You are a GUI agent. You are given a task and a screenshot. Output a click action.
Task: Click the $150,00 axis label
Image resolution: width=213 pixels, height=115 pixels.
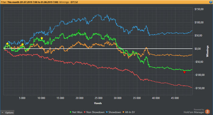(x=199, y=9)
